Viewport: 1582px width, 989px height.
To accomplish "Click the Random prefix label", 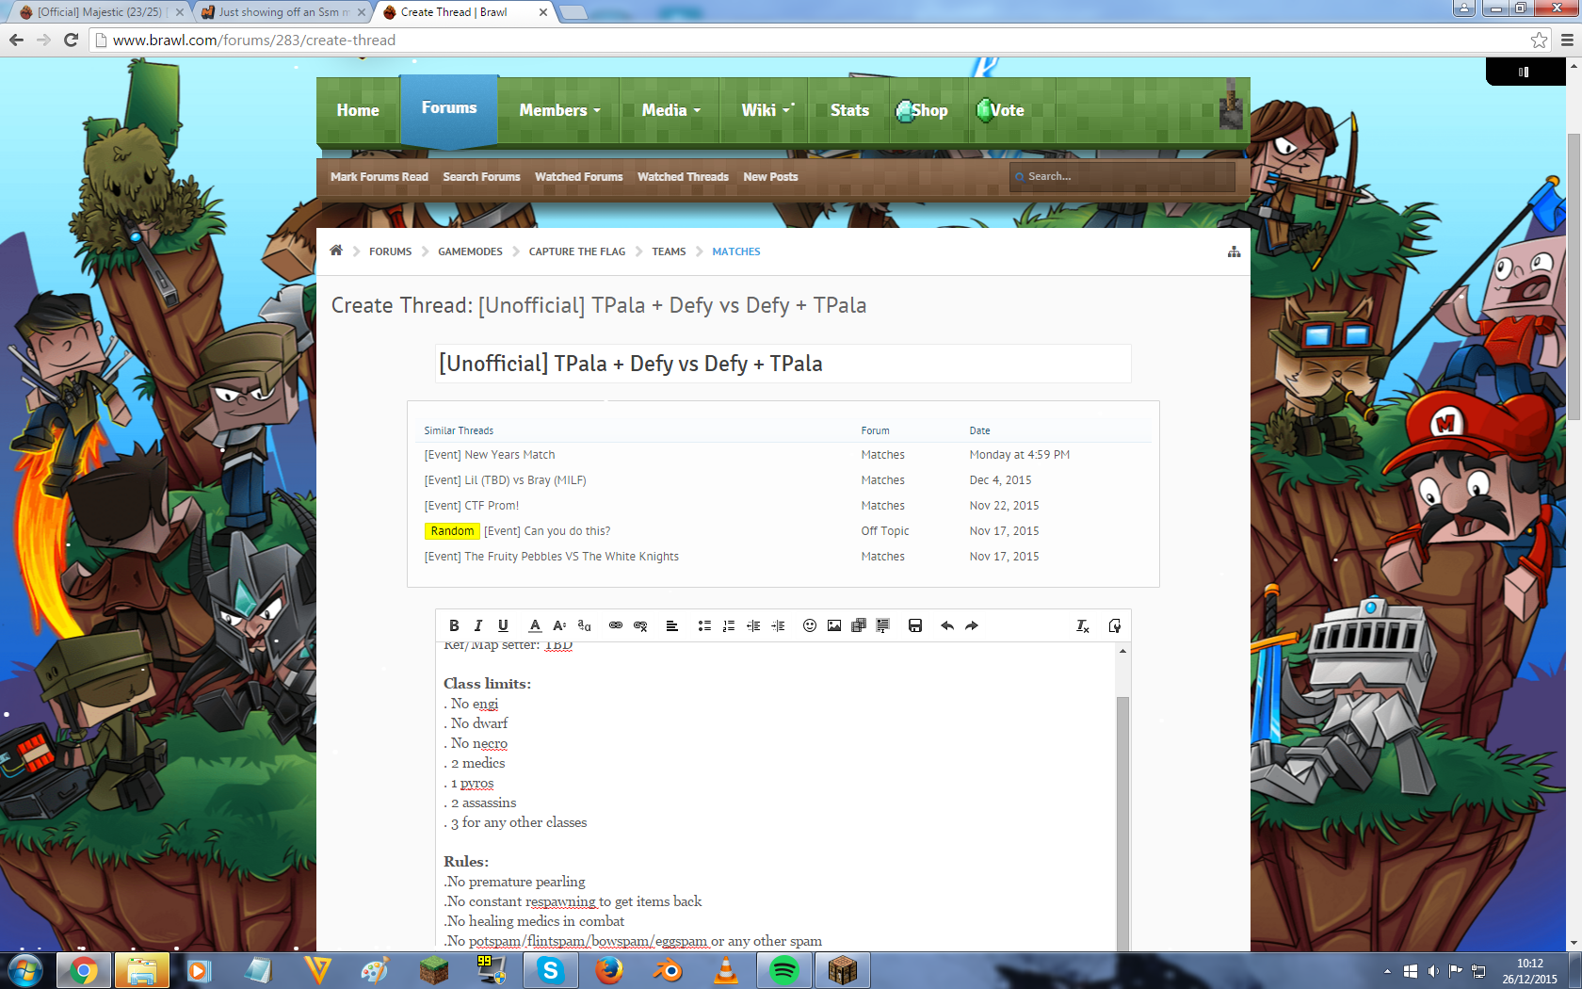I will point(452,531).
